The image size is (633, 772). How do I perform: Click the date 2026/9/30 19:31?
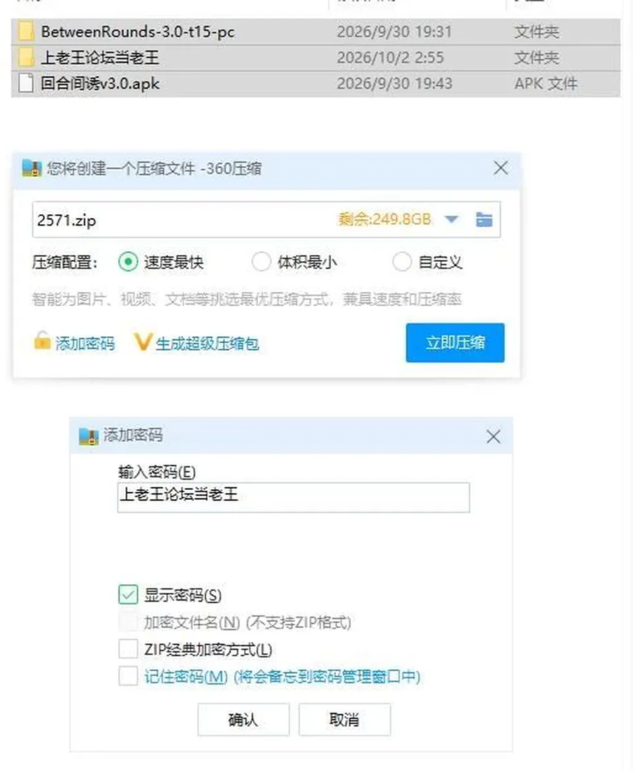[394, 32]
